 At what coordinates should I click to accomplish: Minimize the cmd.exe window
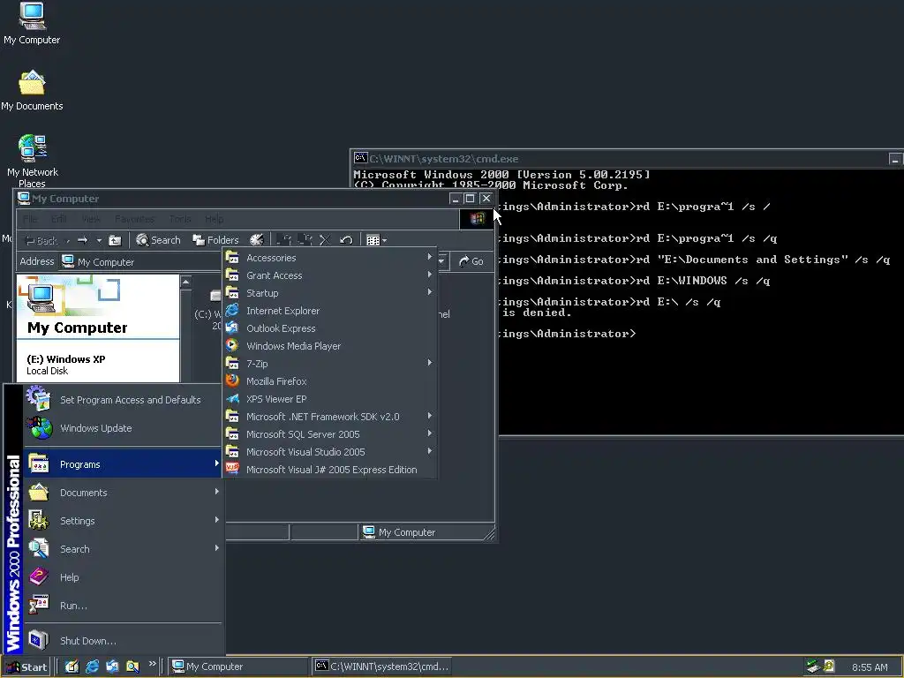894,159
